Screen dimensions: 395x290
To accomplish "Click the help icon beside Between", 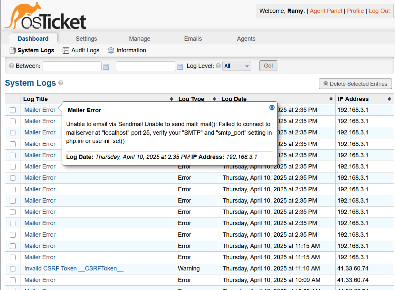I will click(12, 66).
